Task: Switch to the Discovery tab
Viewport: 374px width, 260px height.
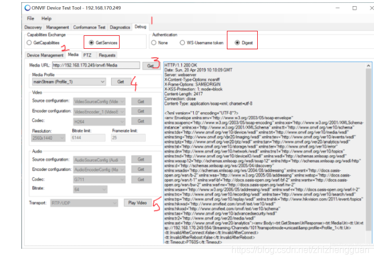Action: tap(33, 27)
